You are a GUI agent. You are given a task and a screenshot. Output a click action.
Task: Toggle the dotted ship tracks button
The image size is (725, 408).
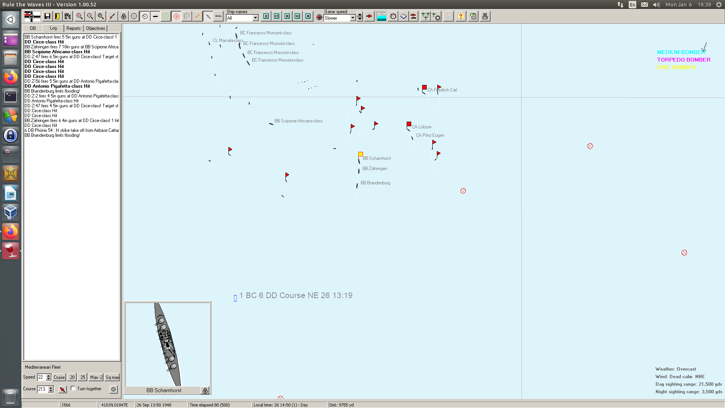(x=218, y=16)
